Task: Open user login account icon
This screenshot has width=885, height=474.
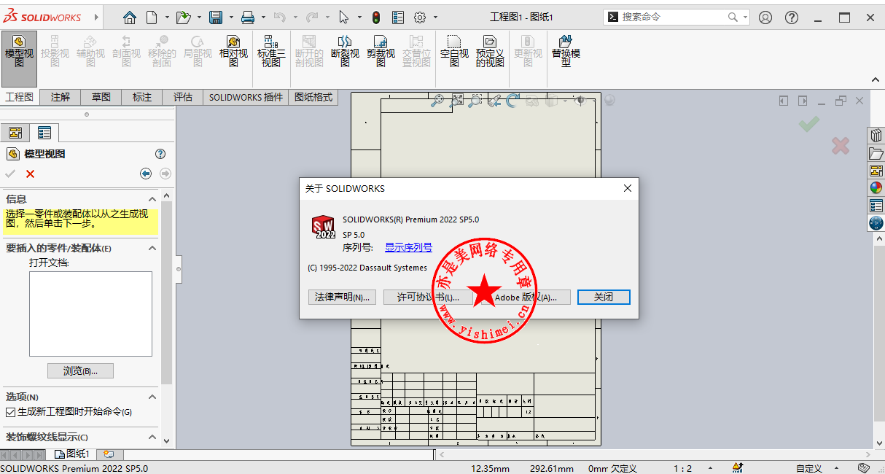Action: point(765,18)
